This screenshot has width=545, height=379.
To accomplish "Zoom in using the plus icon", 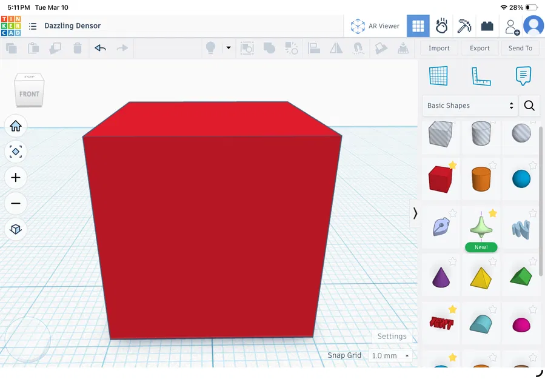I will pos(16,178).
